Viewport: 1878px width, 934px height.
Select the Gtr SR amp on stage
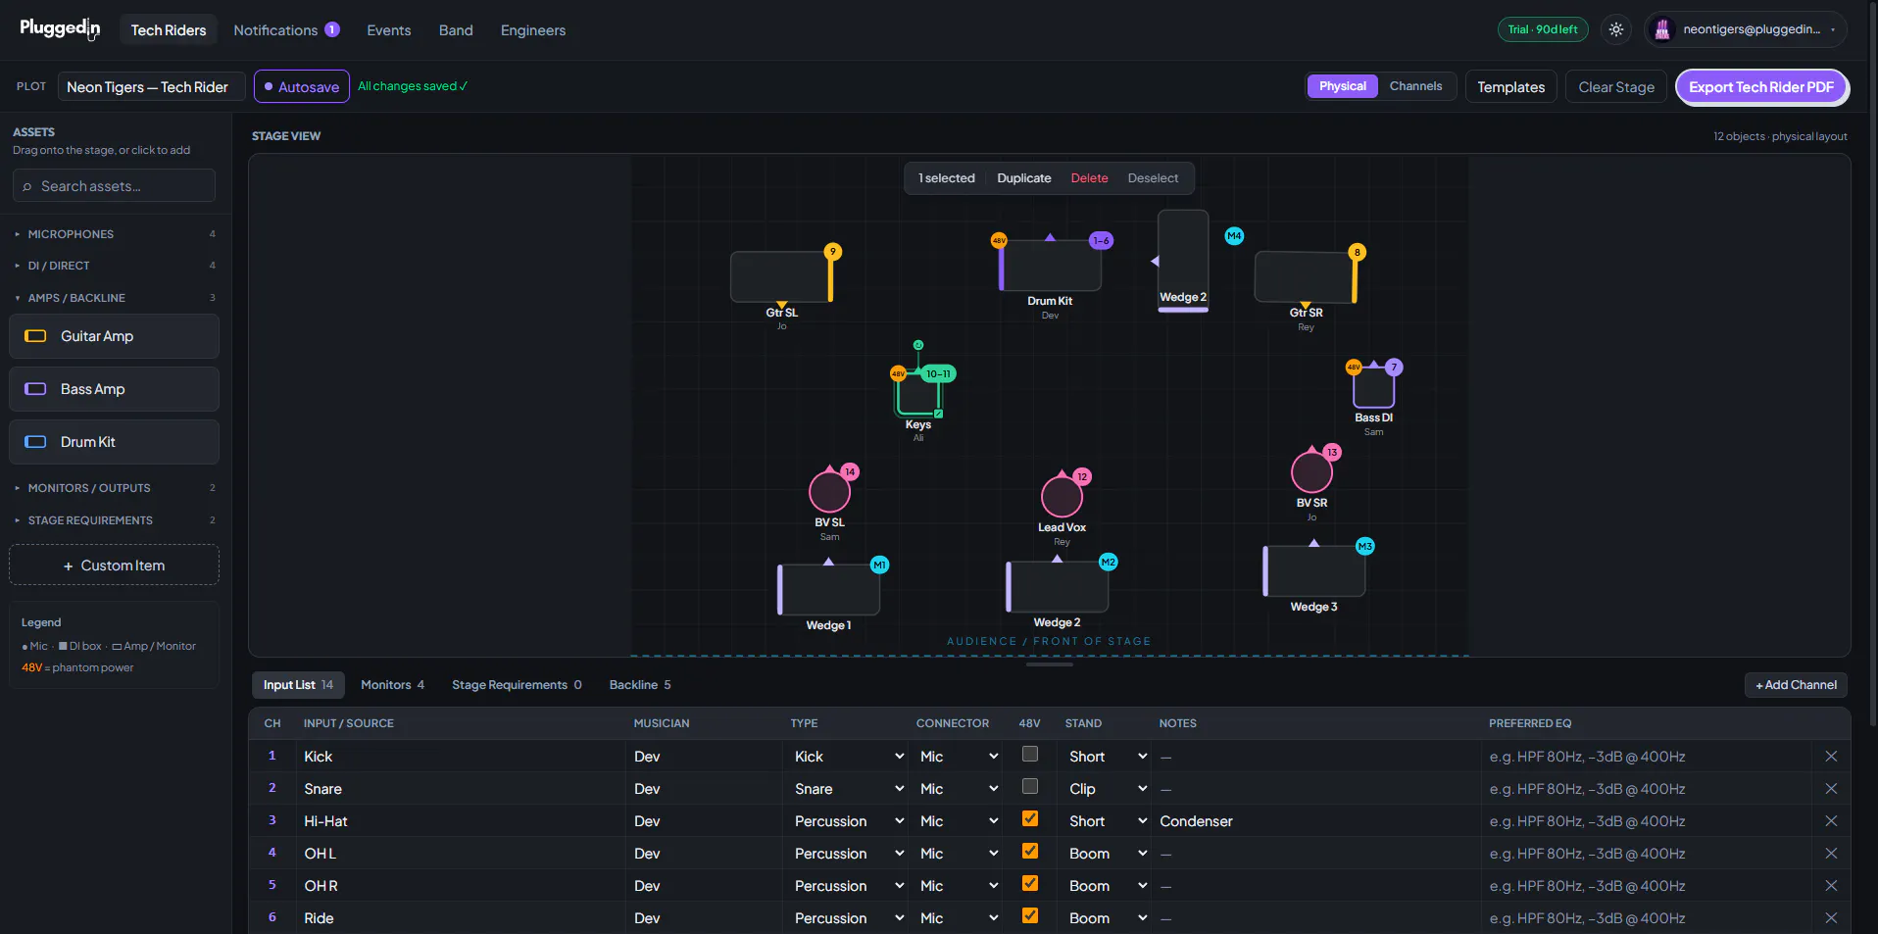point(1306,277)
